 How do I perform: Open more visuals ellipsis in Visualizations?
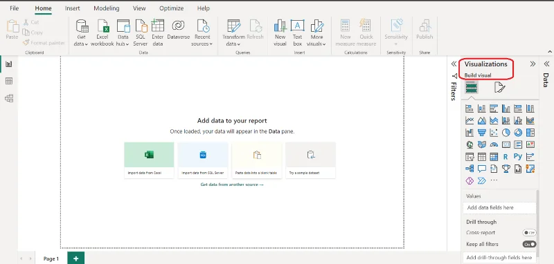click(x=494, y=181)
